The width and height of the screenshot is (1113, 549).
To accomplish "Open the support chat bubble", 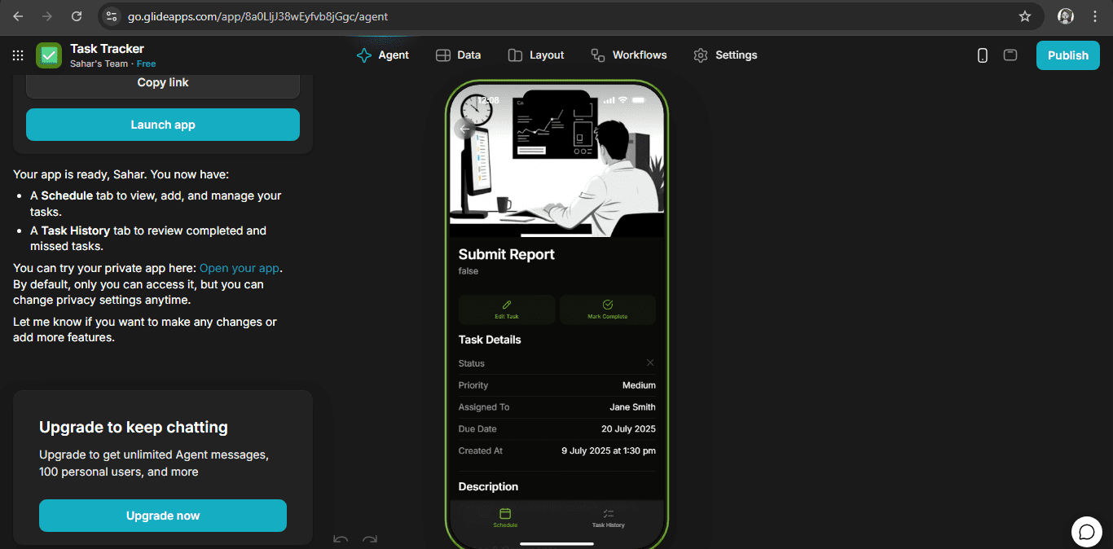I will click(1086, 532).
